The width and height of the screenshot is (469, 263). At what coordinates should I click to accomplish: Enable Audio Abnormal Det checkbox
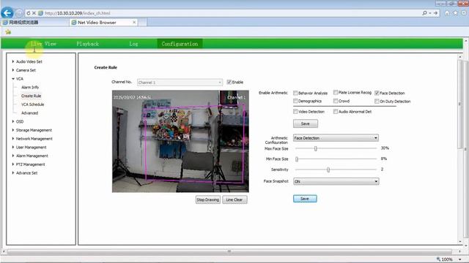tap(336, 112)
